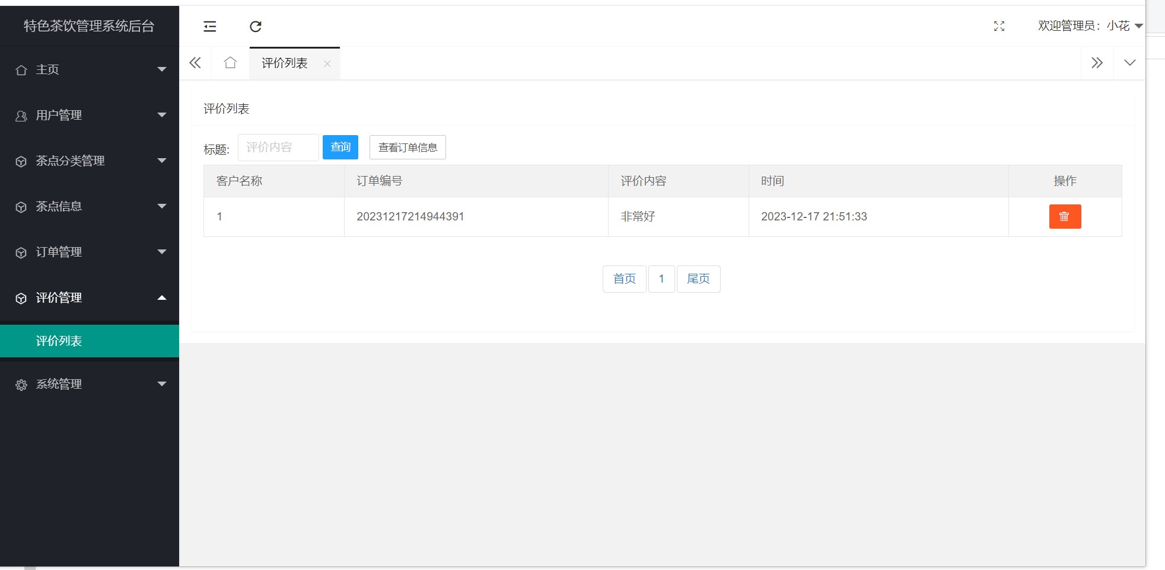Collapse the sidebar with the menu-fold icon

pyautogui.click(x=210, y=26)
